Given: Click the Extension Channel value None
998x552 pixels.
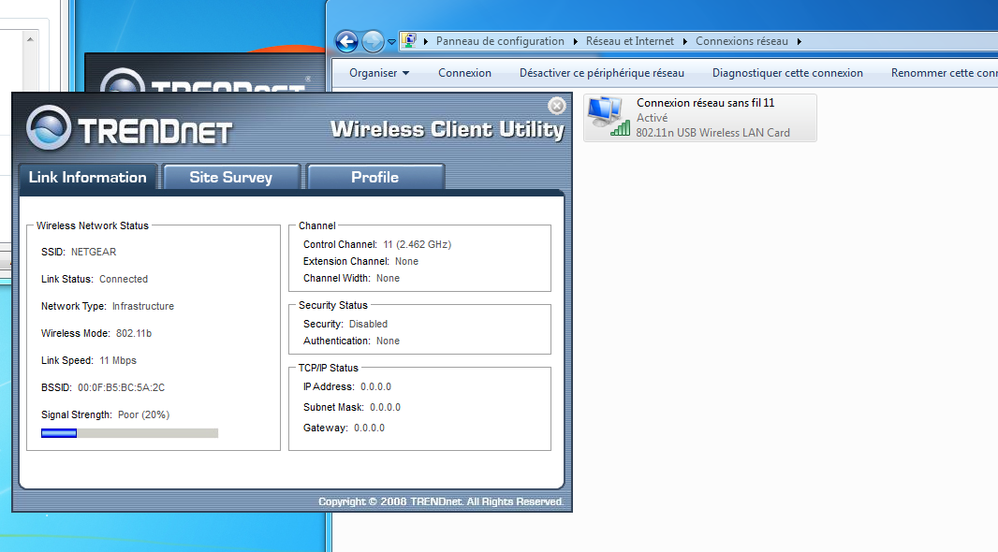Looking at the screenshot, I should pos(406,261).
